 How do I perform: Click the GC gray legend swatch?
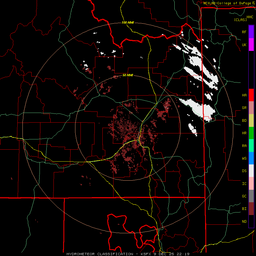(x=251, y=196)
